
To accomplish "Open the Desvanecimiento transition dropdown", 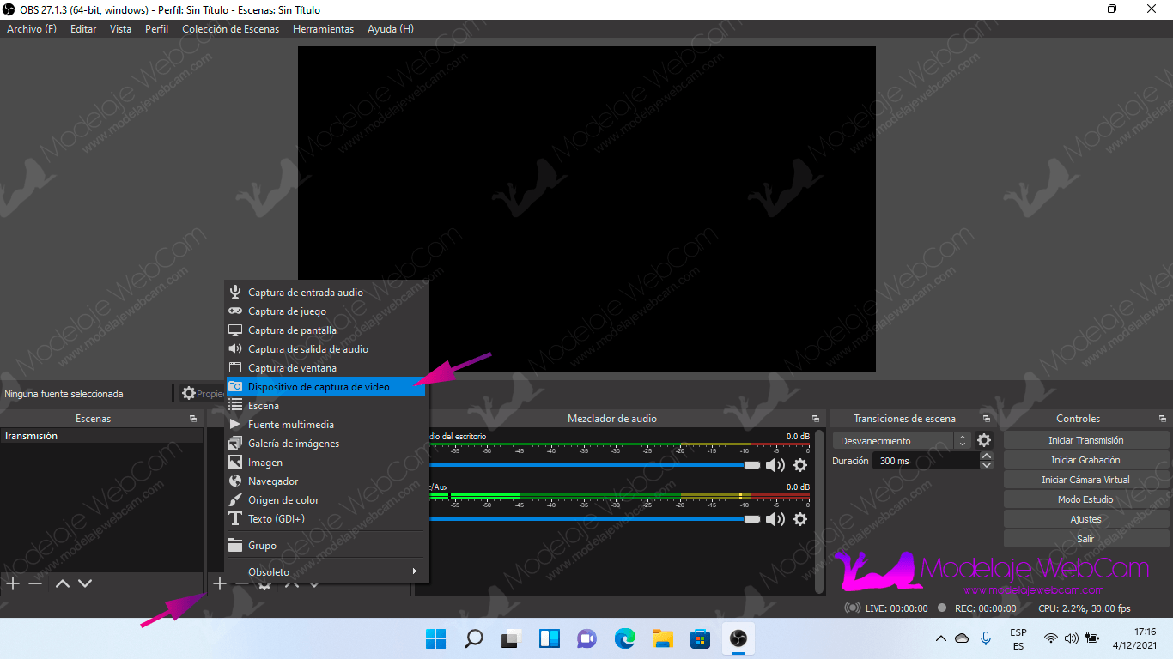I will (903, 440).
